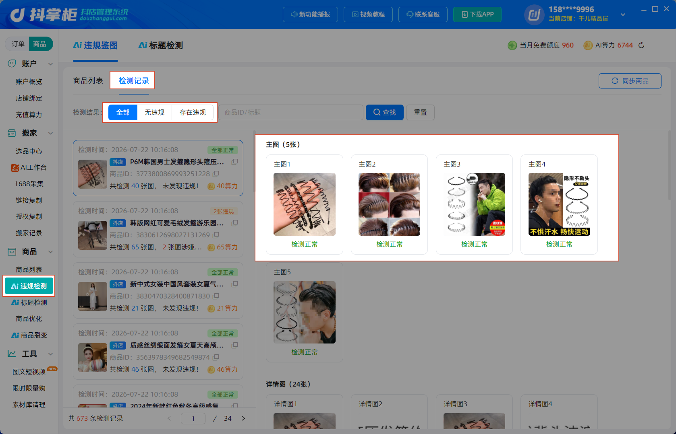Filter detection results by 无违规
The width and height of the screenshot is (676, 434).
coord(155,112)
